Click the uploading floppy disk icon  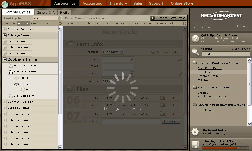click(196, 145)
